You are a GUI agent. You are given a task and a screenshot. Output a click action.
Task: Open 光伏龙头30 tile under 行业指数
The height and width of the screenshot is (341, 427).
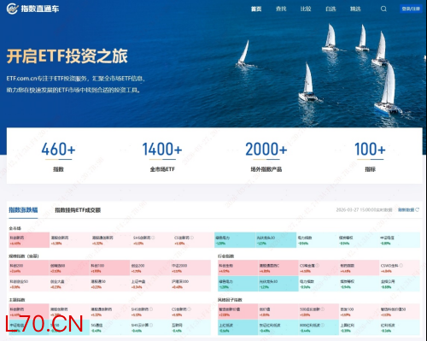click(278, 284)
